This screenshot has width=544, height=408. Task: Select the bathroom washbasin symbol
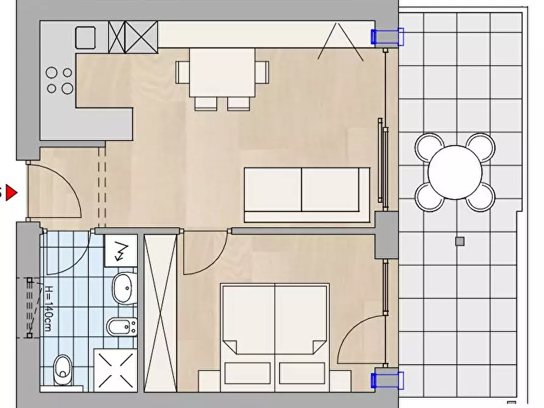124,288
